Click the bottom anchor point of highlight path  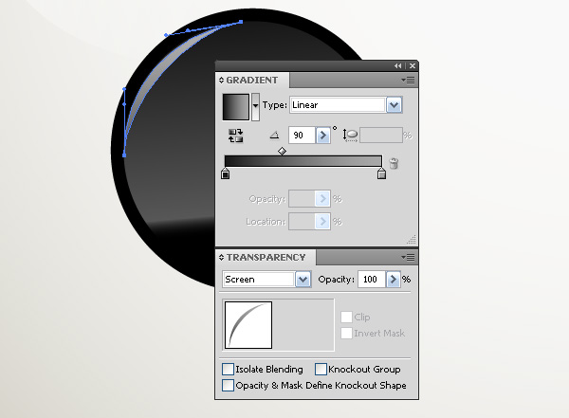coord(124,155)
